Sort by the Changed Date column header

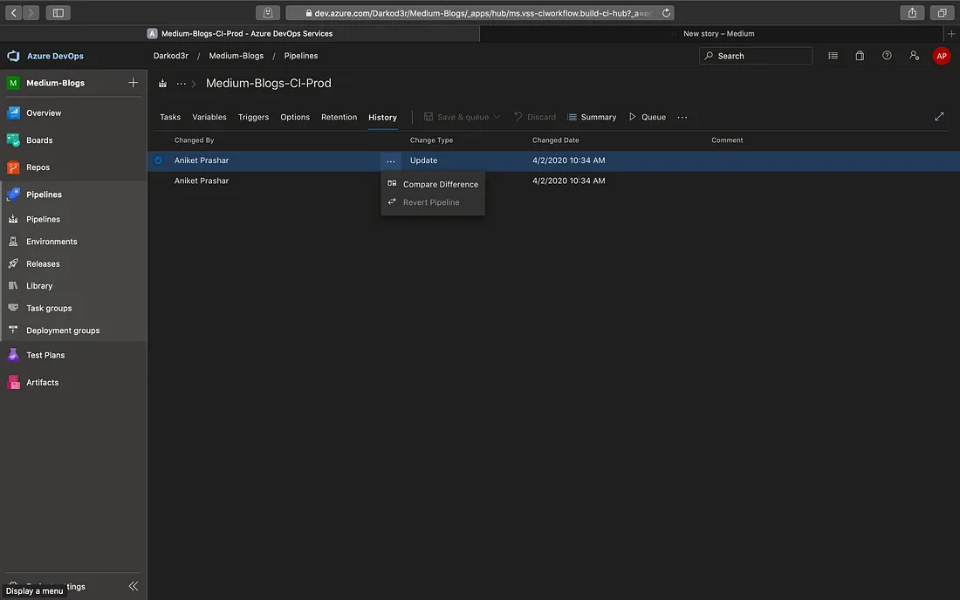click(556, 140)
